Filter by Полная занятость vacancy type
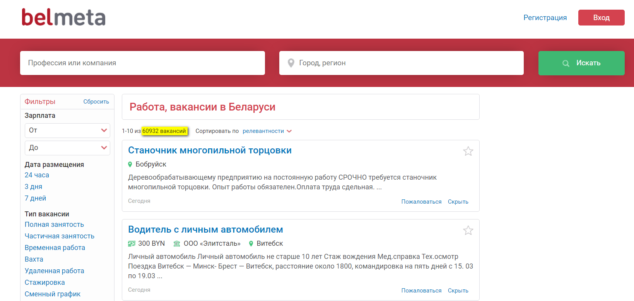Screen dimensions: 634x301 coord(54,224)
